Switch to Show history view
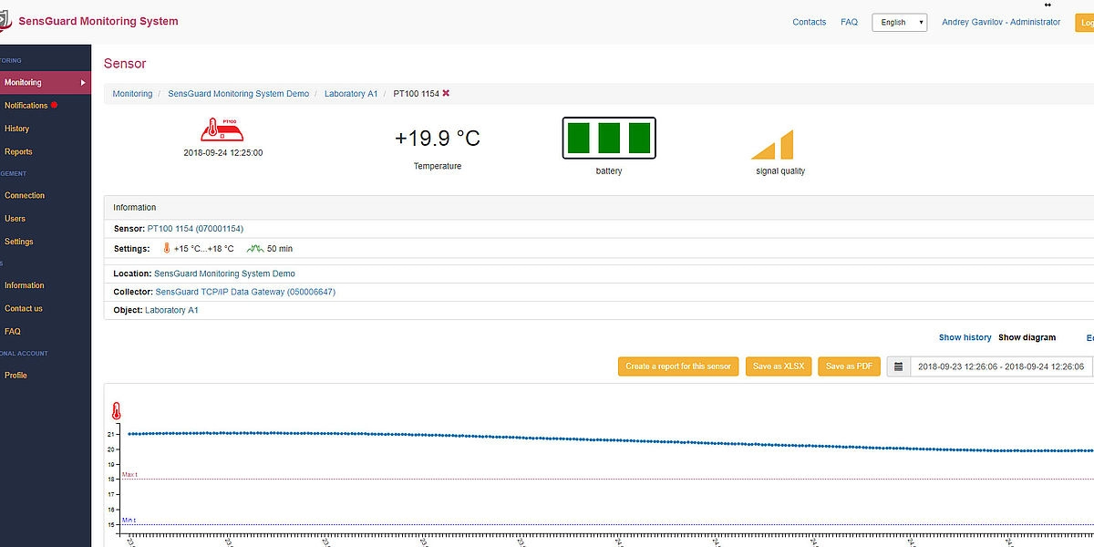1094x547 pixels. point(965,337)
